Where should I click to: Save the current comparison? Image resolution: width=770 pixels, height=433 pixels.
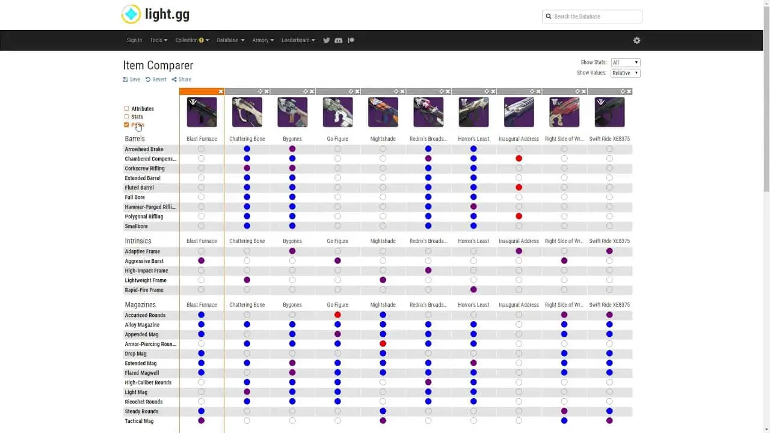132,79
